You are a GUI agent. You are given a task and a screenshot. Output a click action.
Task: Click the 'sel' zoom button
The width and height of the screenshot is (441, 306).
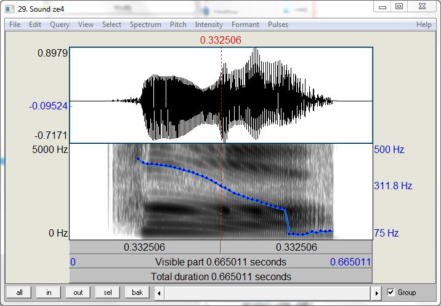pyautogui.click(x=107, y=292)
